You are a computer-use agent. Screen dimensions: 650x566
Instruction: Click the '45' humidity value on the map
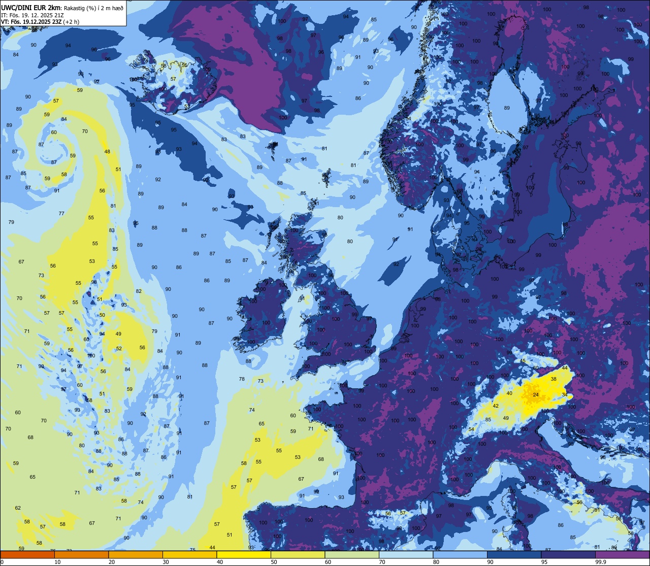(523, 361)
